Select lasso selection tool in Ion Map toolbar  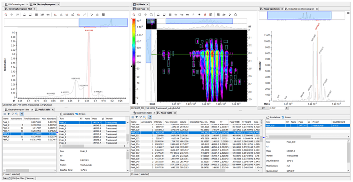(151, 15)
